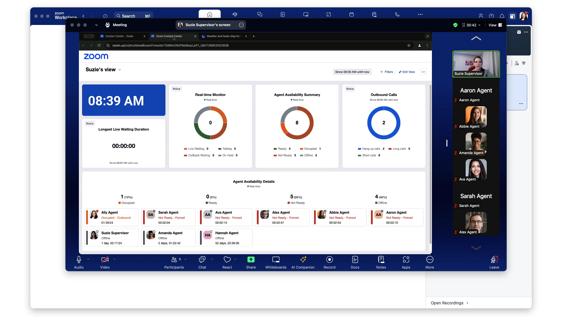Open the Phone icon in Zoom Workplace bar
The width and height of the screenshot is (563, 317).
point(397,14)
